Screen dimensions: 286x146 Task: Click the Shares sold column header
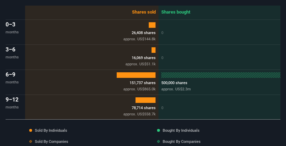tap(144, 12)
